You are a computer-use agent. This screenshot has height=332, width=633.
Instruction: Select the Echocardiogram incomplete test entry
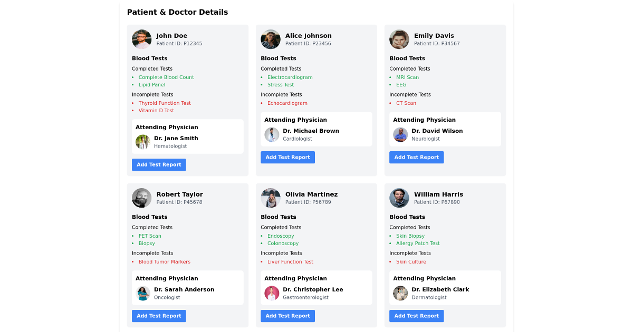[287, 103]
